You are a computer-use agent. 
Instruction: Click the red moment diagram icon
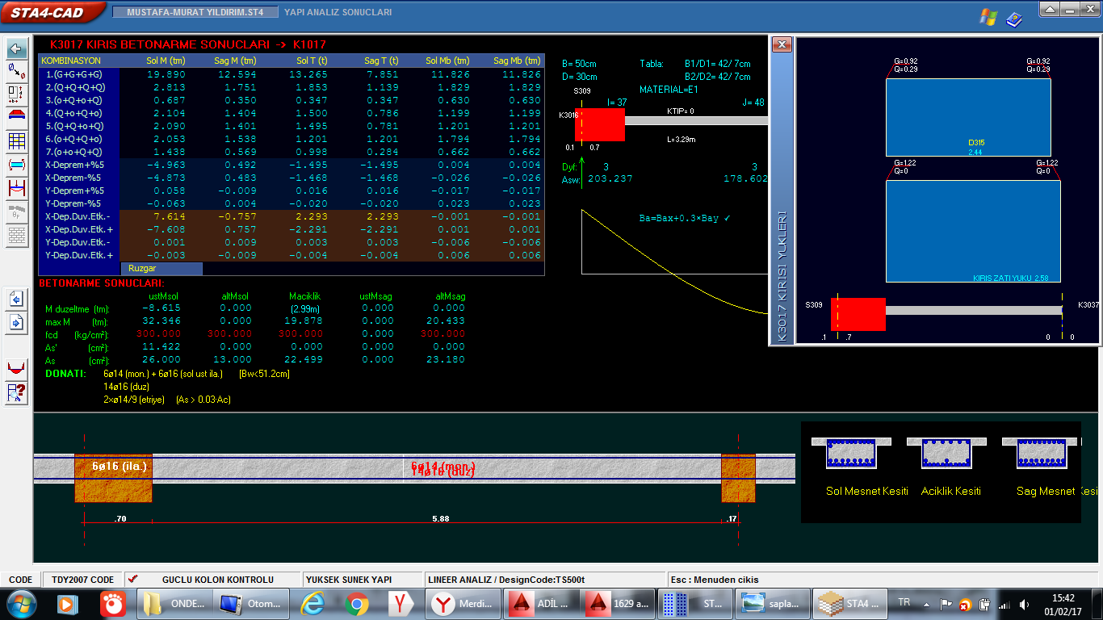pos(16,369)
